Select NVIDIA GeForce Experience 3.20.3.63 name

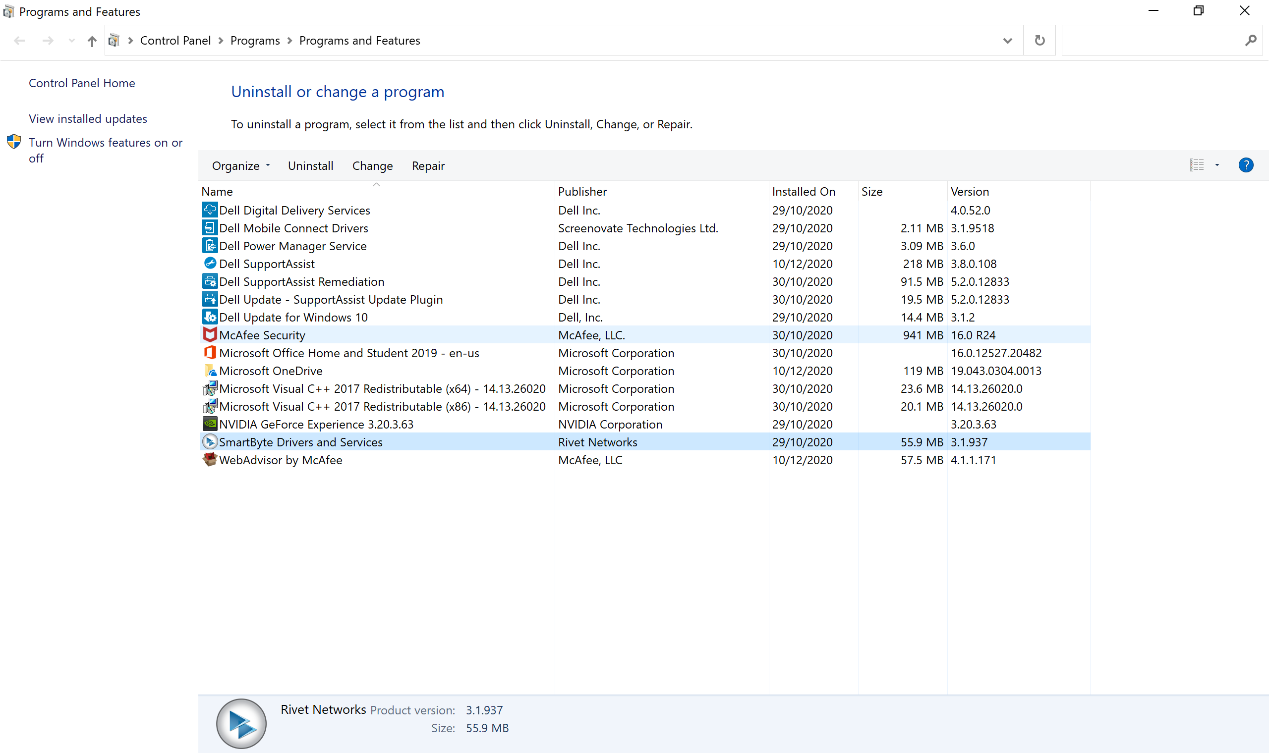click(316, 424)
